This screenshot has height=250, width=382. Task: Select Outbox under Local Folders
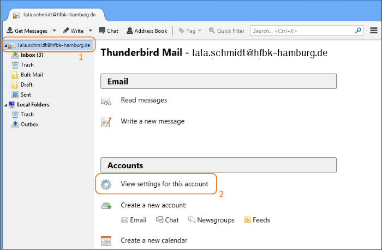click(29, 124)
